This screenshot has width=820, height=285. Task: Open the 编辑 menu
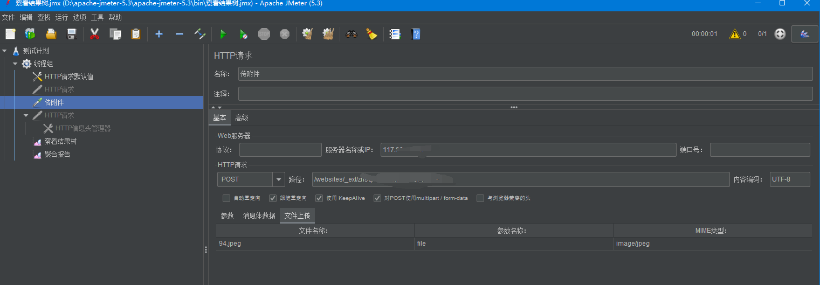tap(26, 17)
